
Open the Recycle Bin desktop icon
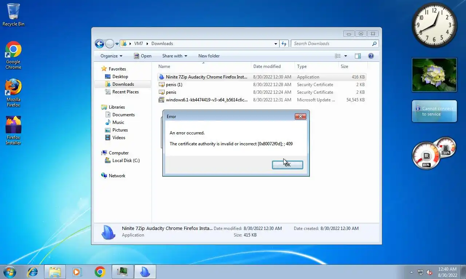pos(13,15)
